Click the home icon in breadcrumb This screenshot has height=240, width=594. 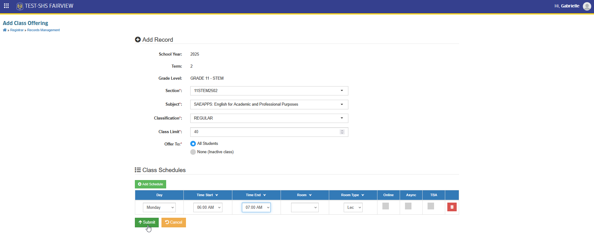coord(5,30)
